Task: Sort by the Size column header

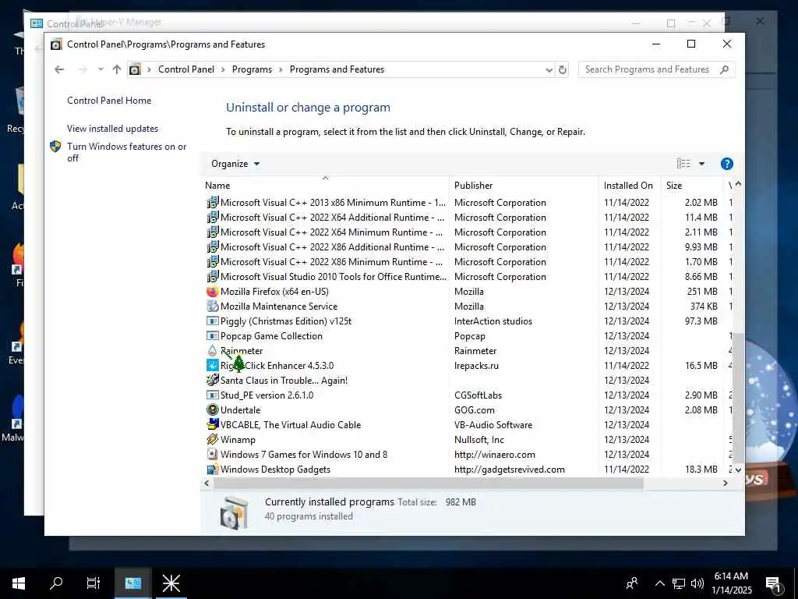Action: pos(692,186)
